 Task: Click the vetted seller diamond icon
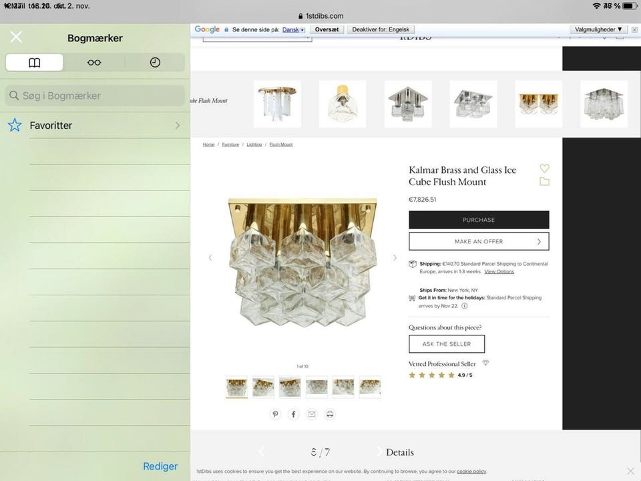pos(485,363)
